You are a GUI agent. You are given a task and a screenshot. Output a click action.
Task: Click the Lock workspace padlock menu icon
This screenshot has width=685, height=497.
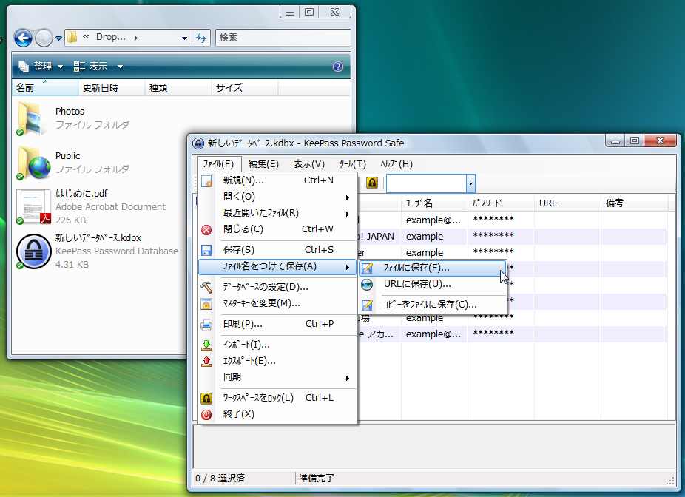(206, 399)
